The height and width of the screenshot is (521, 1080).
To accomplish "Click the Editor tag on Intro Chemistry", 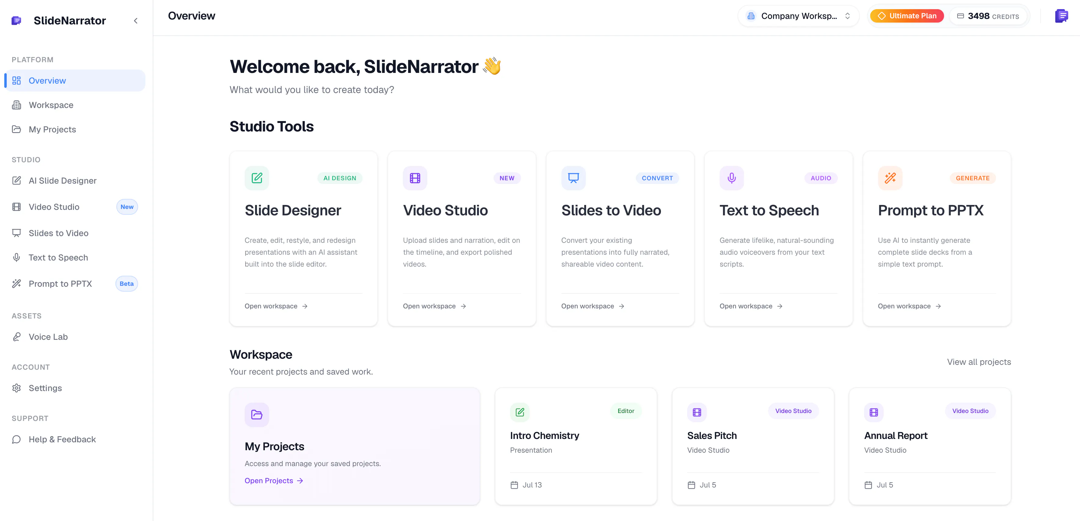I will (x=626, y=411).
